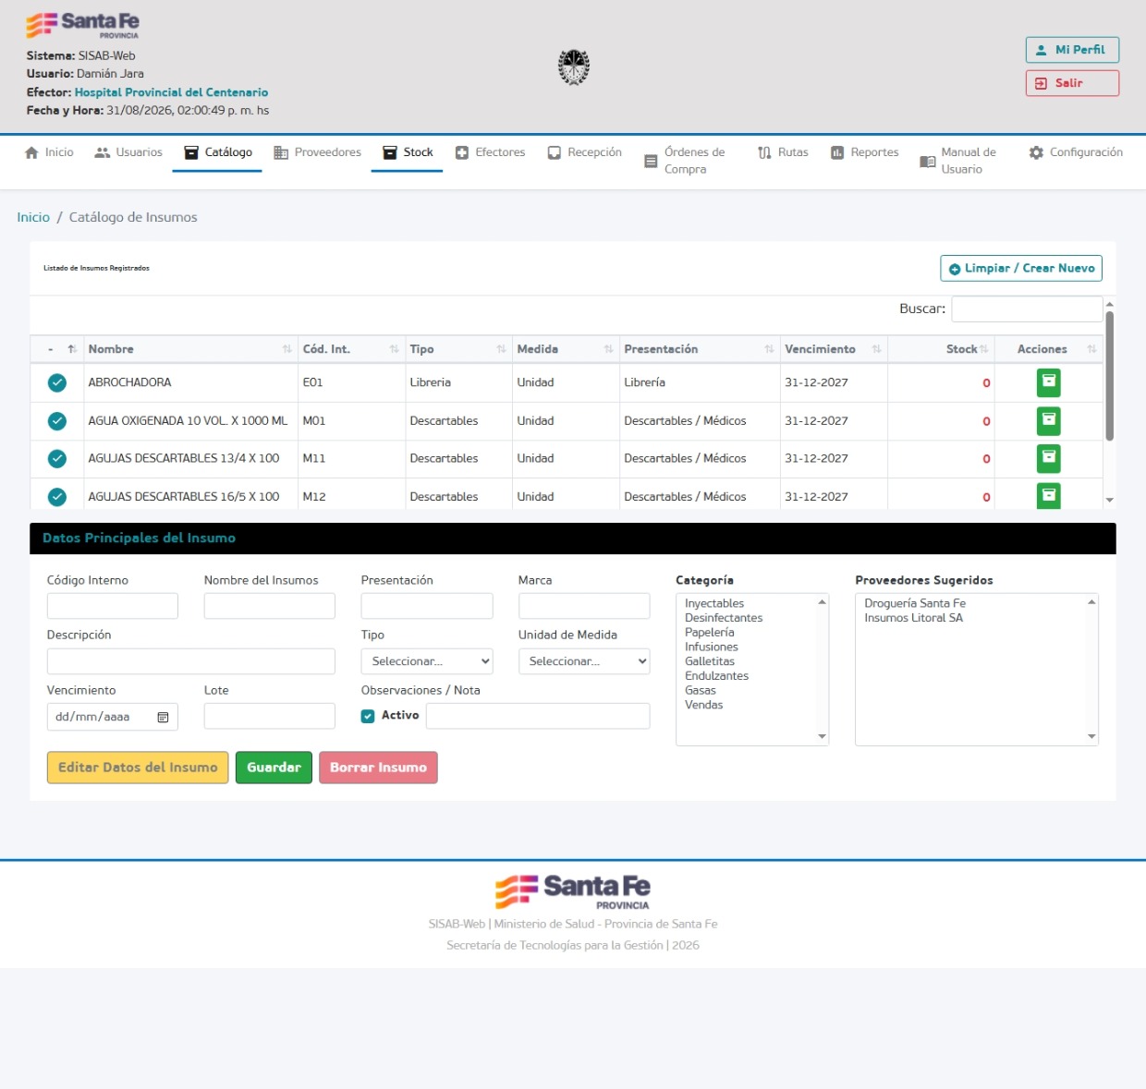Open the Órdenes de Compra menu
The width and height of the screenshot is (1146, 1089).
tap(685, 161)
